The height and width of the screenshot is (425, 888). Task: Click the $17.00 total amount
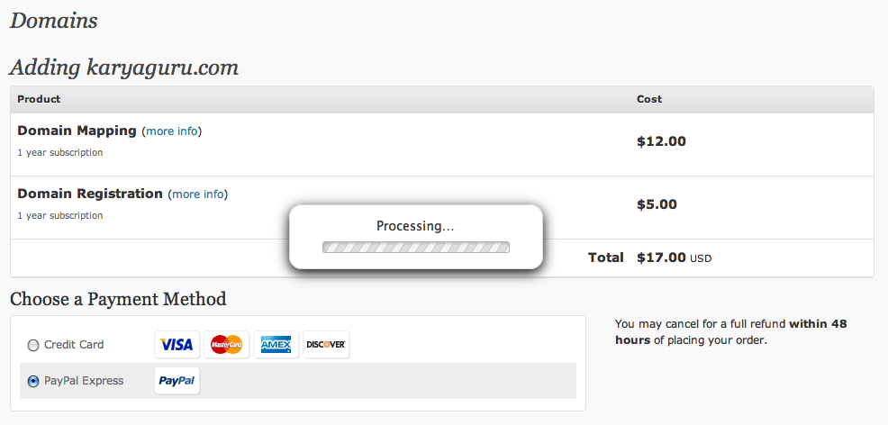661,258
